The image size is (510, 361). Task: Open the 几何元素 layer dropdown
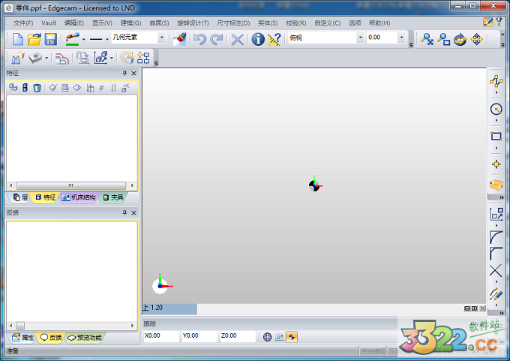162,38
